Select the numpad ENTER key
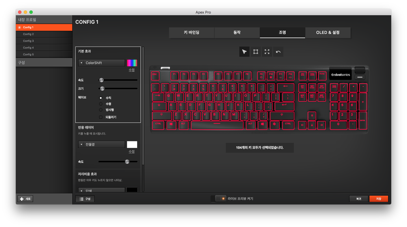407x227 pixels. 363,121
